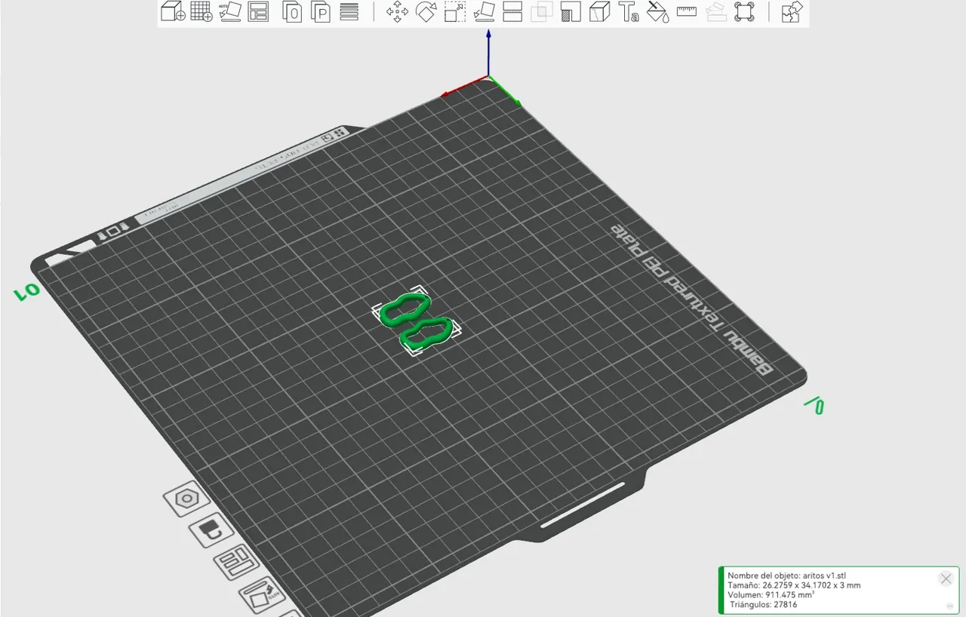Click the greyed-out Mesh boolean icon

541,12
